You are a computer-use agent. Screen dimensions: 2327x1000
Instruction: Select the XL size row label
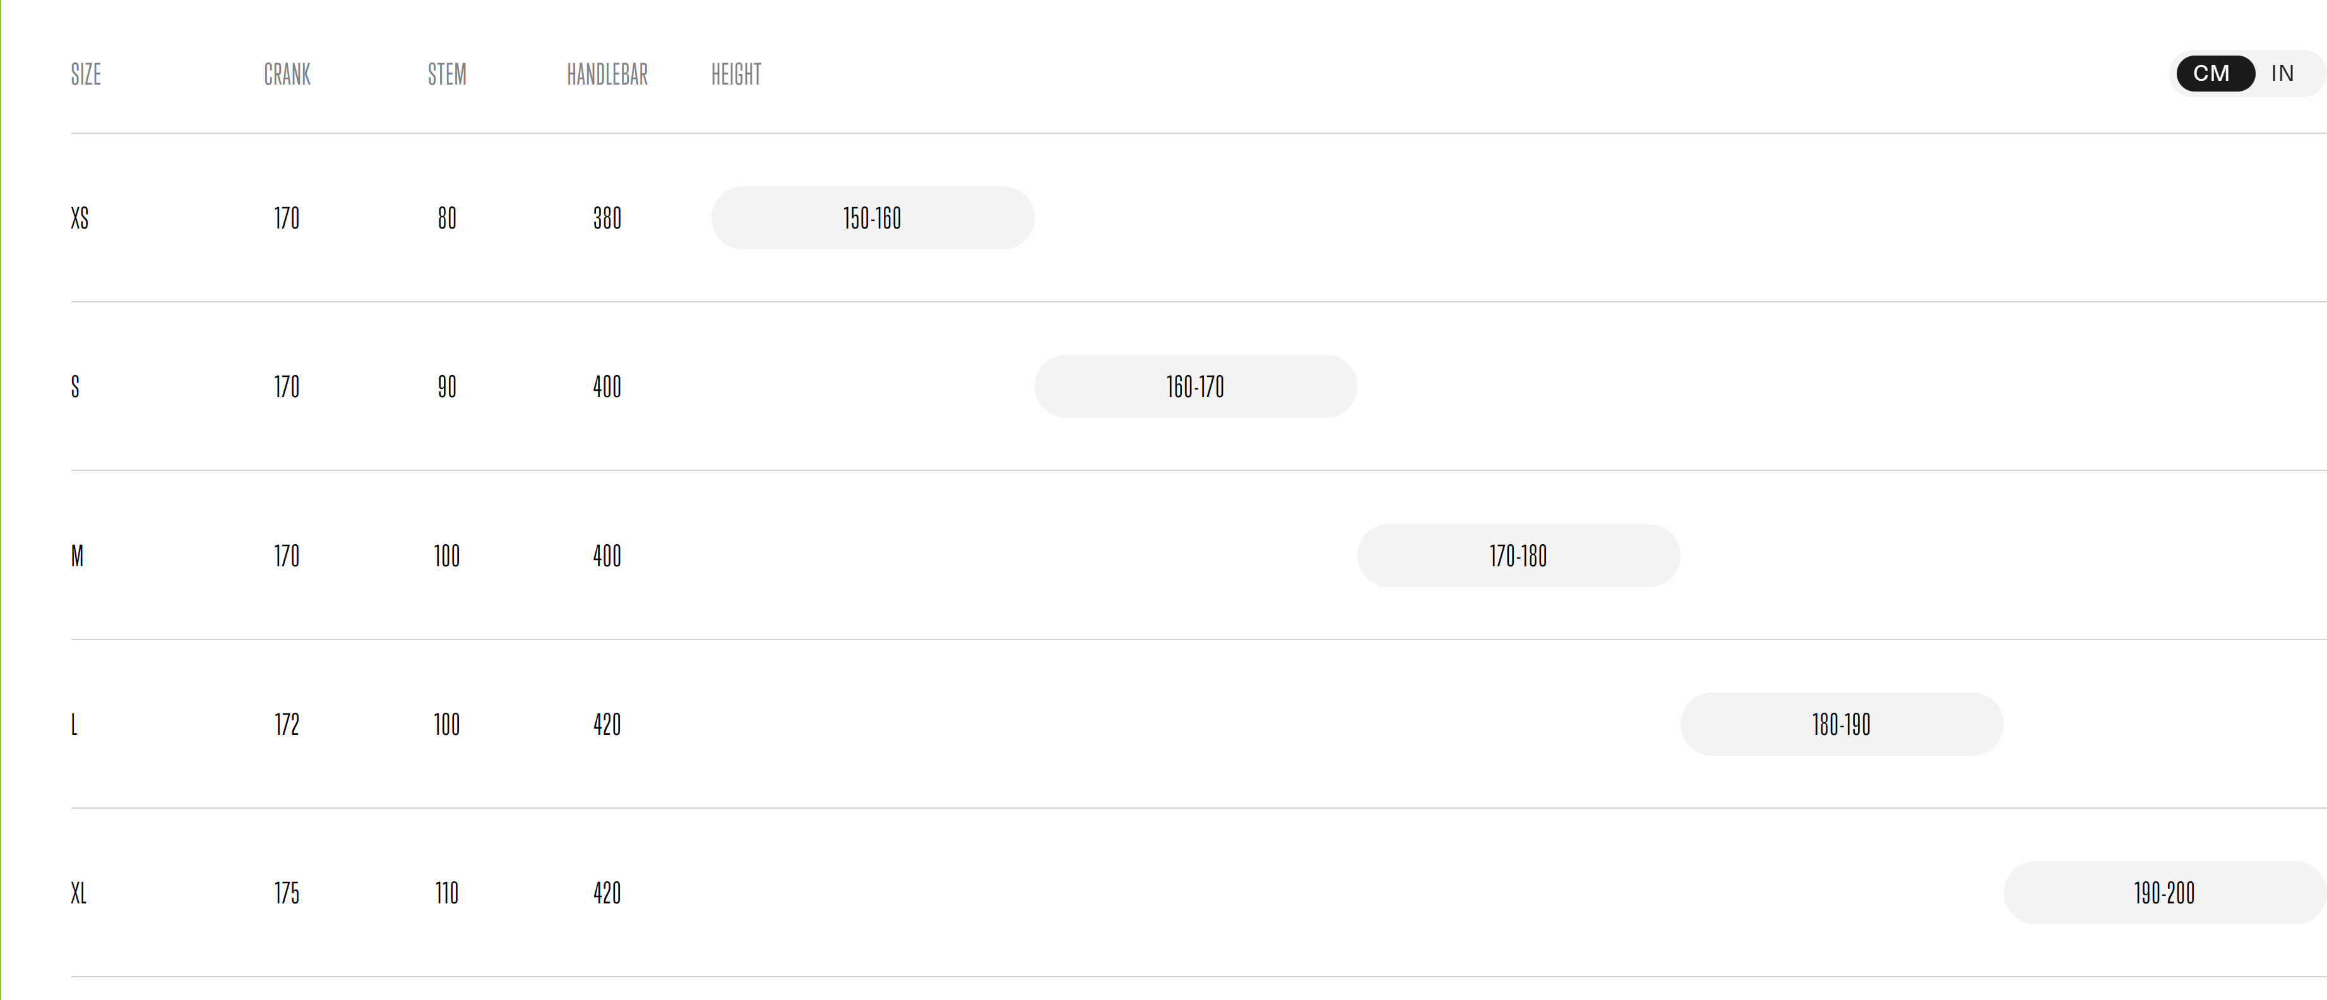78,893
